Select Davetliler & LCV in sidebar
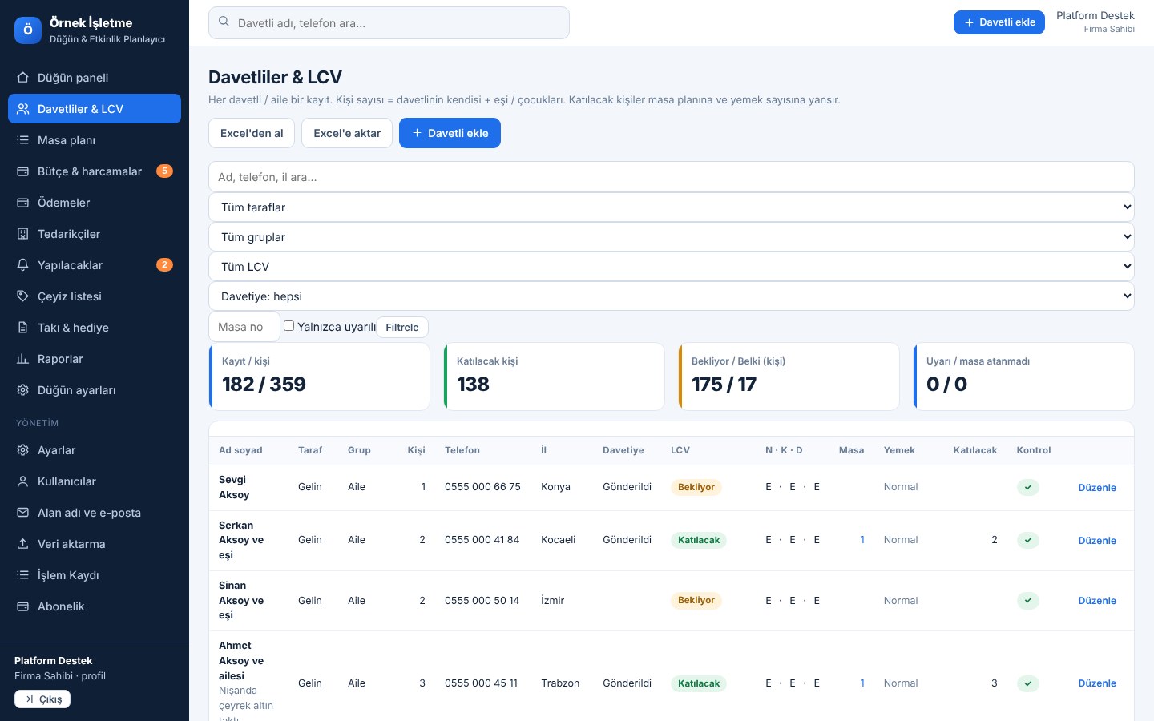The image size is (1154, 721). tap(95, 109)
